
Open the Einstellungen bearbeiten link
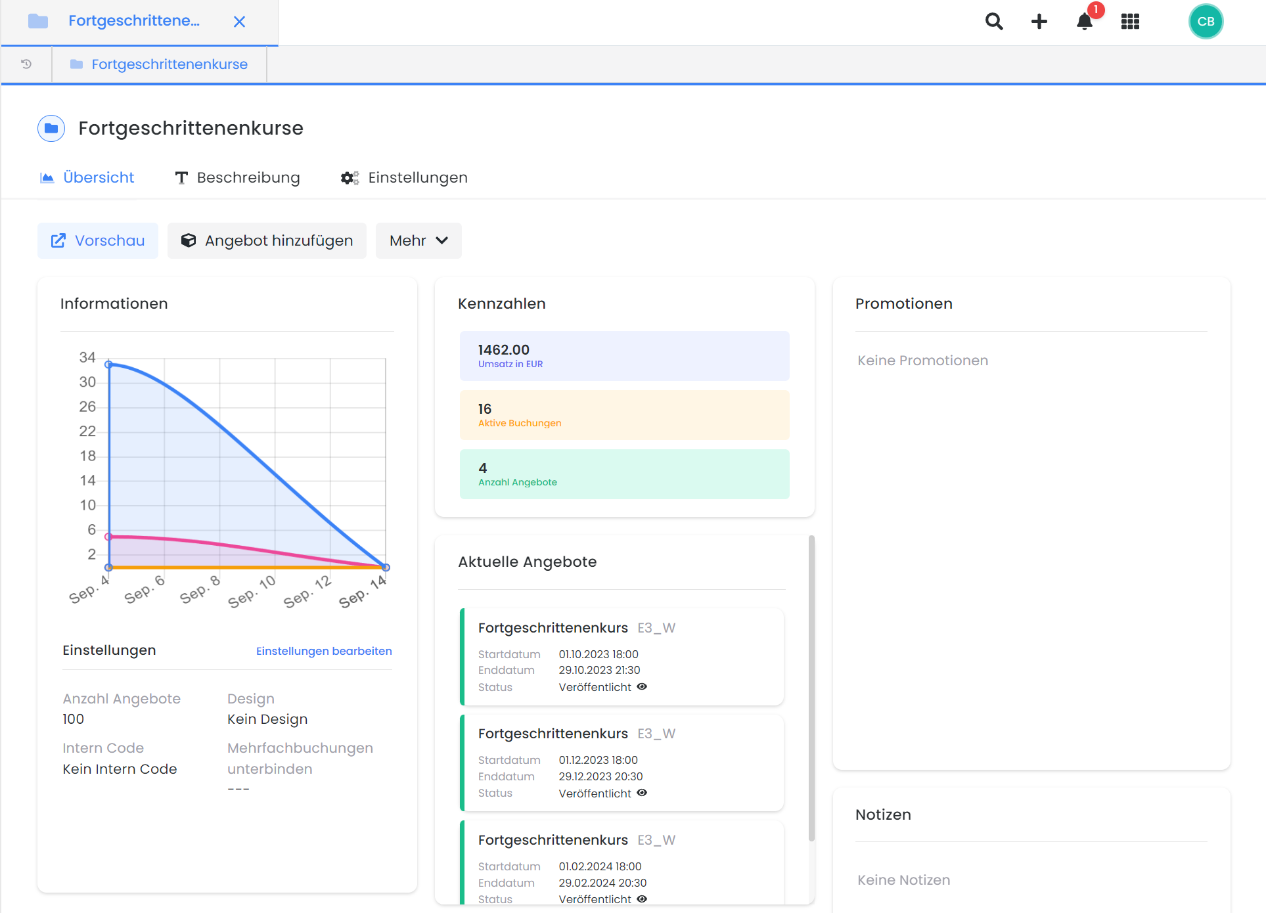click(324, 651)
